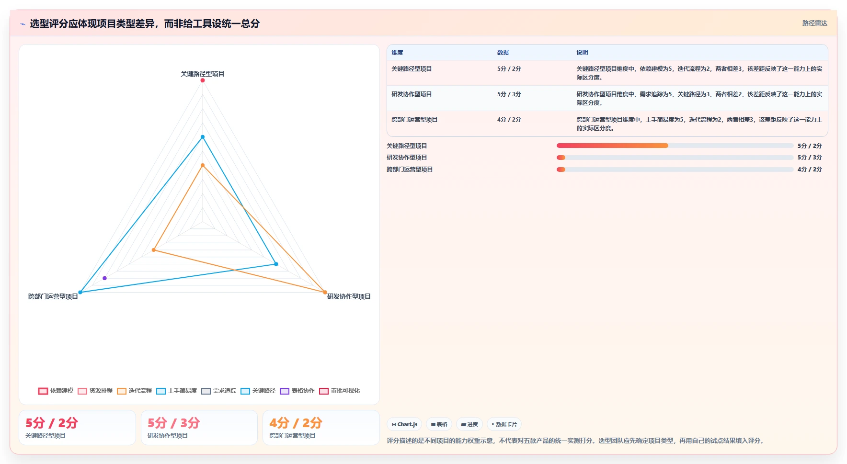Open the 跨部门运营型项目 score card
Image resolution: width=847 pixels, height=464 pixels.
[x=321, y=428]
